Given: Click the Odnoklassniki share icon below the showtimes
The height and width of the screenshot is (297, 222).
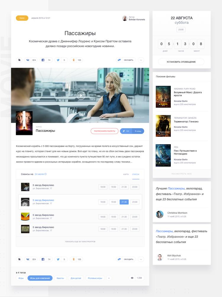Looking at the screenshot, I should (73, 259).
